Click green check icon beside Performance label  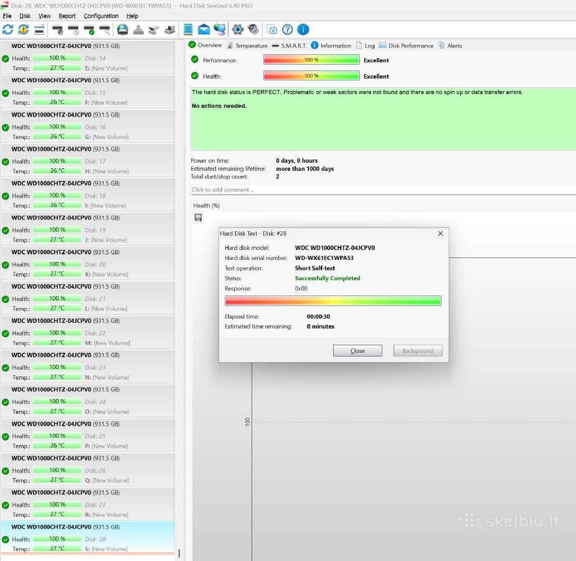tap(195, 60)
